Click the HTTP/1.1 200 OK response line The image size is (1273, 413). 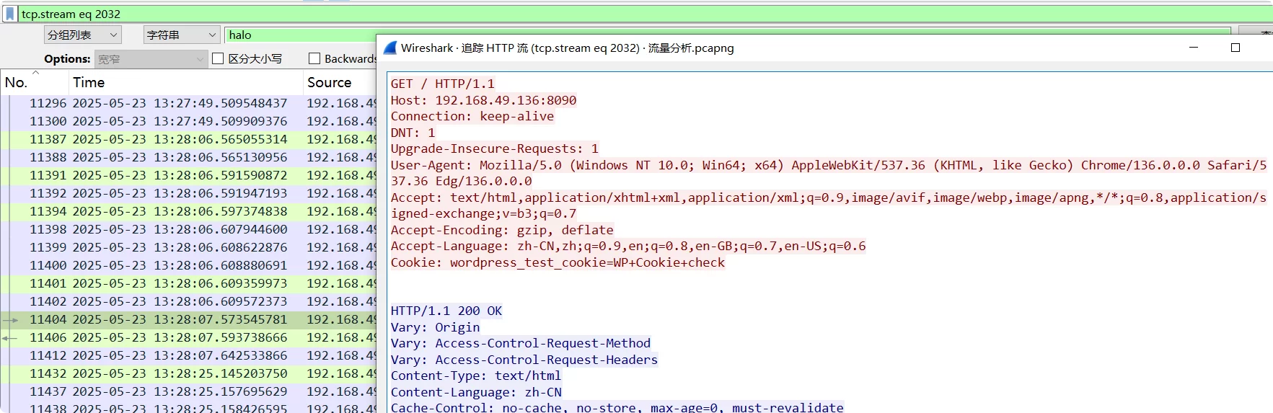pyautogui.click(x=446, y=311)
